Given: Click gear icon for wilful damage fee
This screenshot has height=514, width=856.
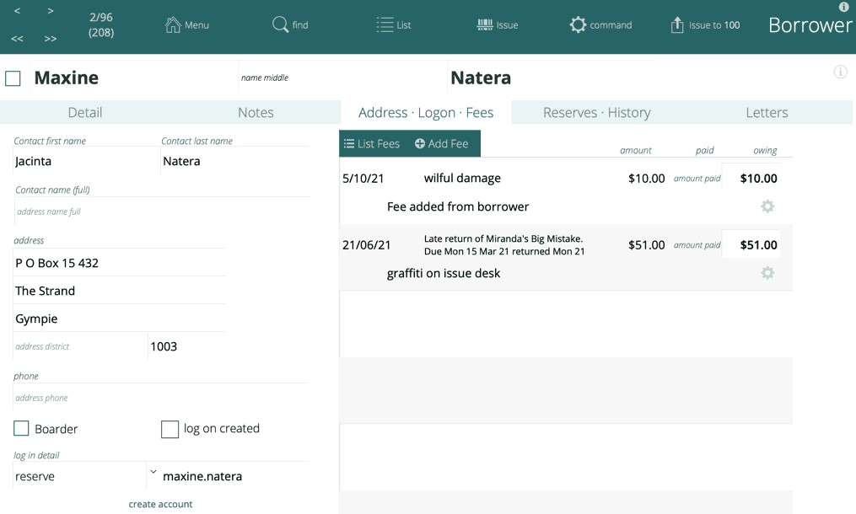Looking at the screenshot, I should tap(767, 206).
